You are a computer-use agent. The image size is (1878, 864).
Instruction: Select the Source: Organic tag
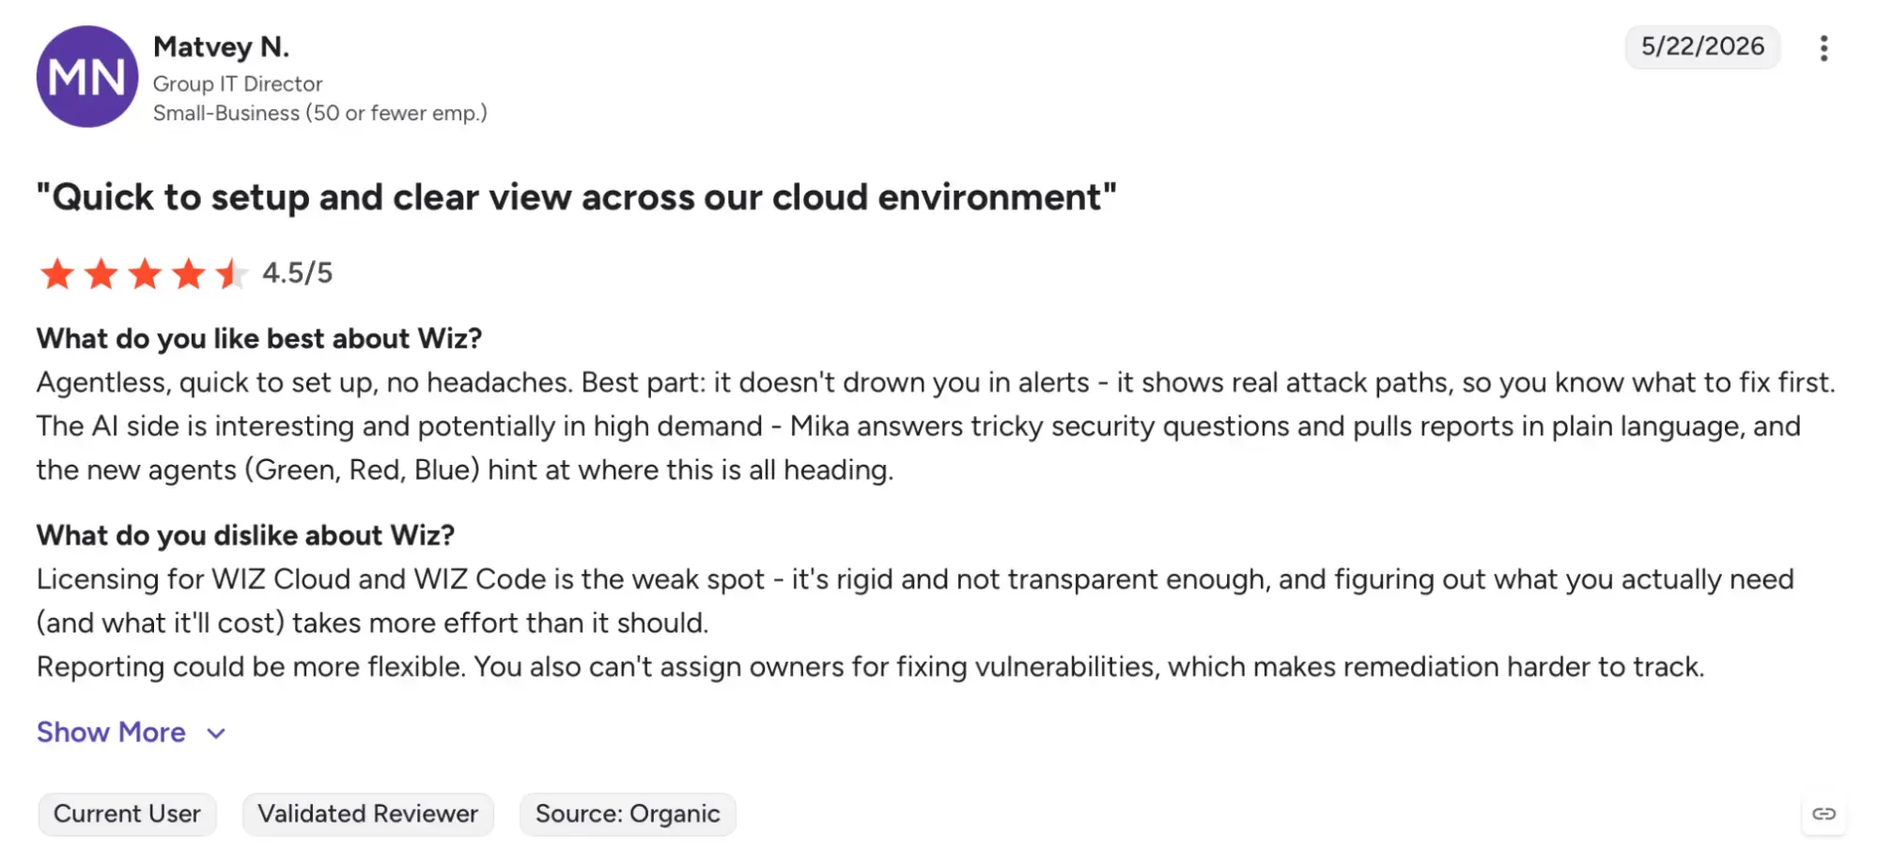click(x=628, y=814)
